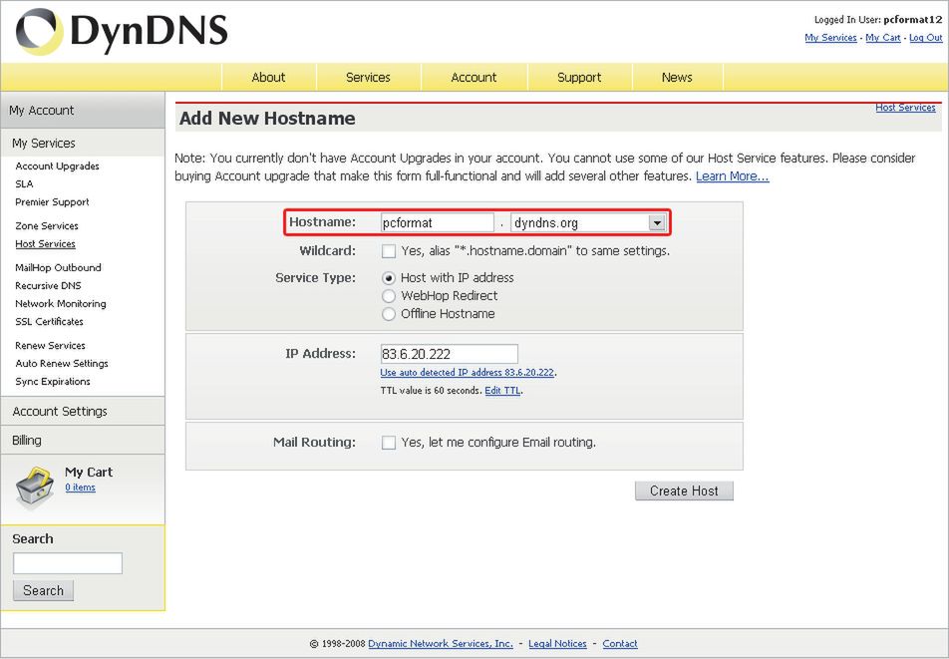
Task: Open Renew Services in sidebar
Action: pos(50,346)
